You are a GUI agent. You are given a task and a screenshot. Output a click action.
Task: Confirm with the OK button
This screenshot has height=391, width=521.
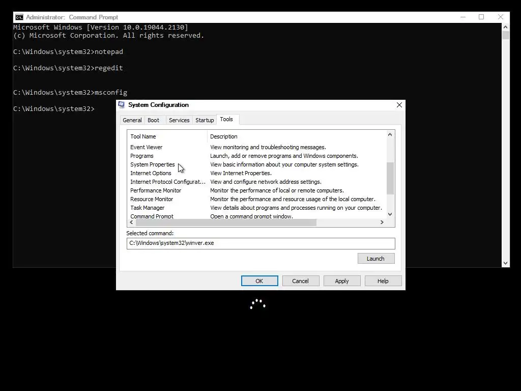[259, 281]
